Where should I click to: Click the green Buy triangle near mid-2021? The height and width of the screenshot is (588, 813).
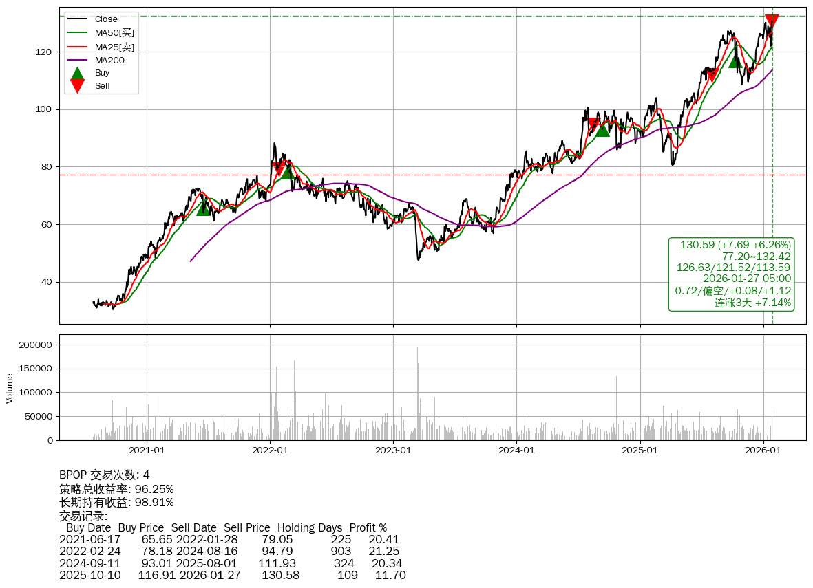tap(203, 207)
